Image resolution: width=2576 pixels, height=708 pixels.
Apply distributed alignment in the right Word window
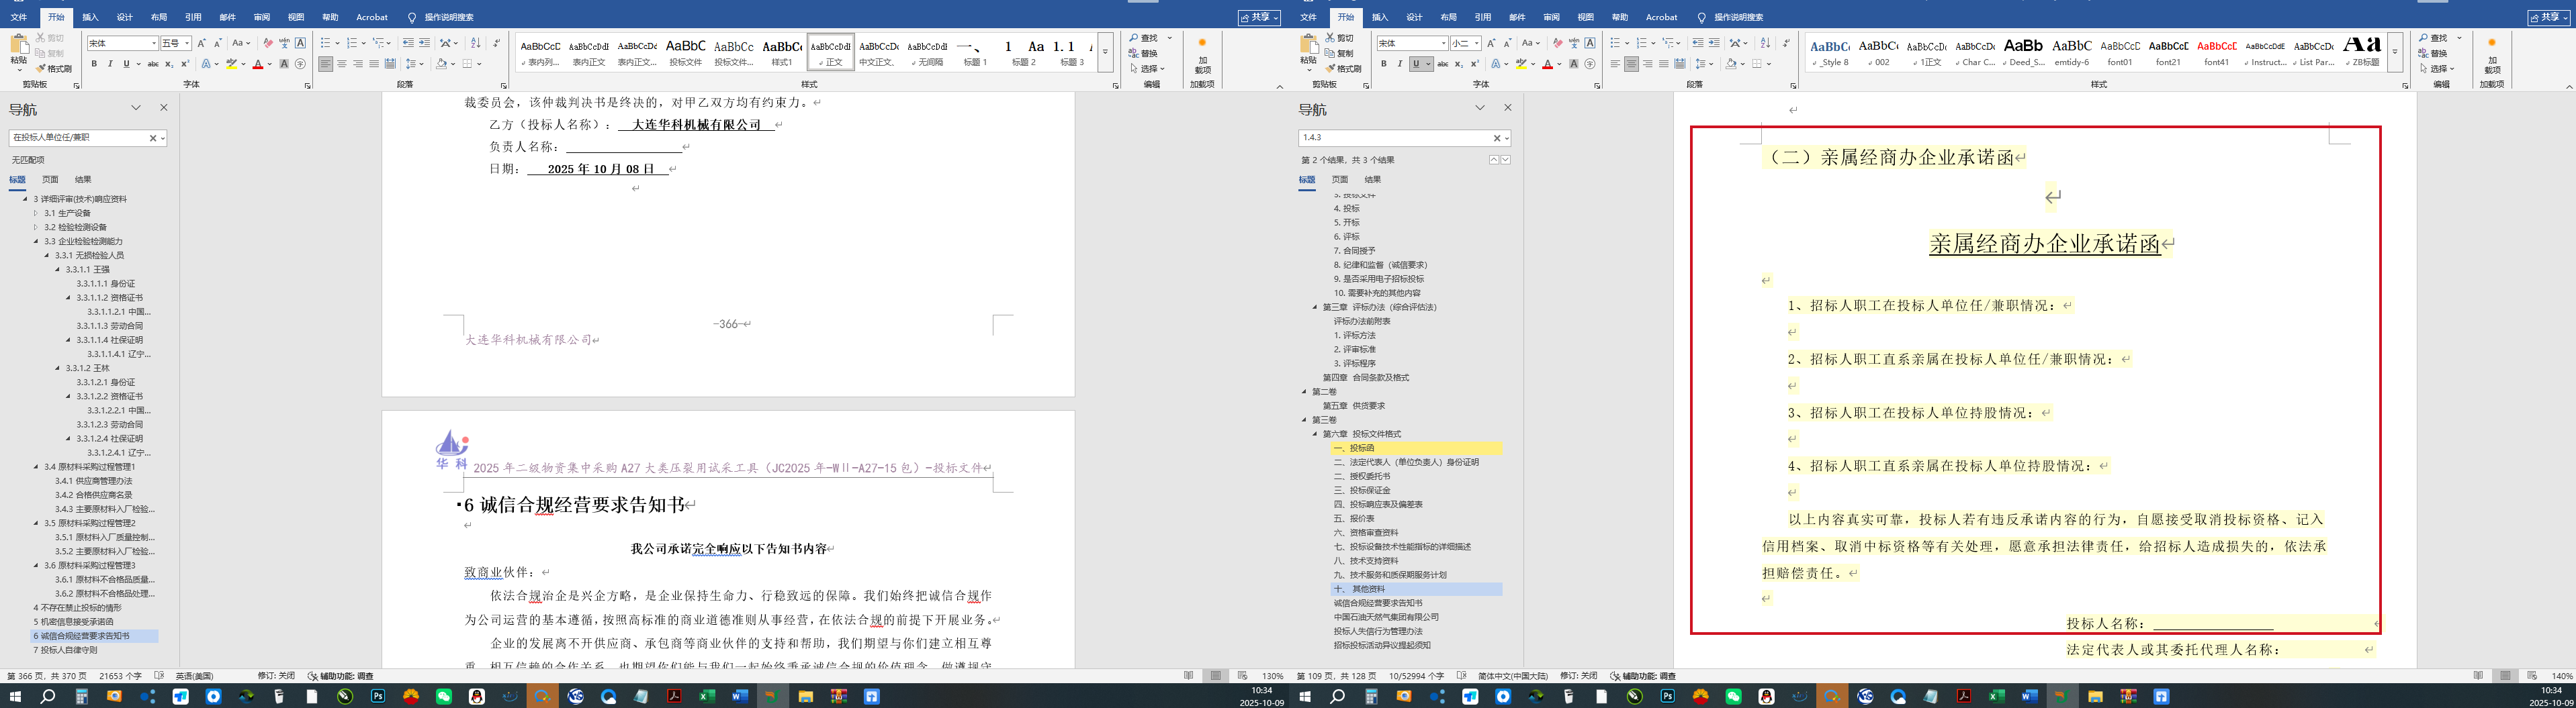1680,64
